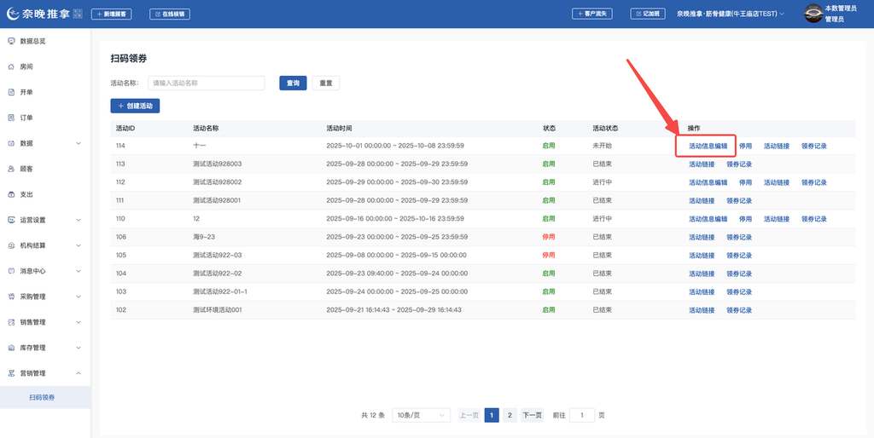Click 活动信息编辑 for activity 114

(708, 146)
